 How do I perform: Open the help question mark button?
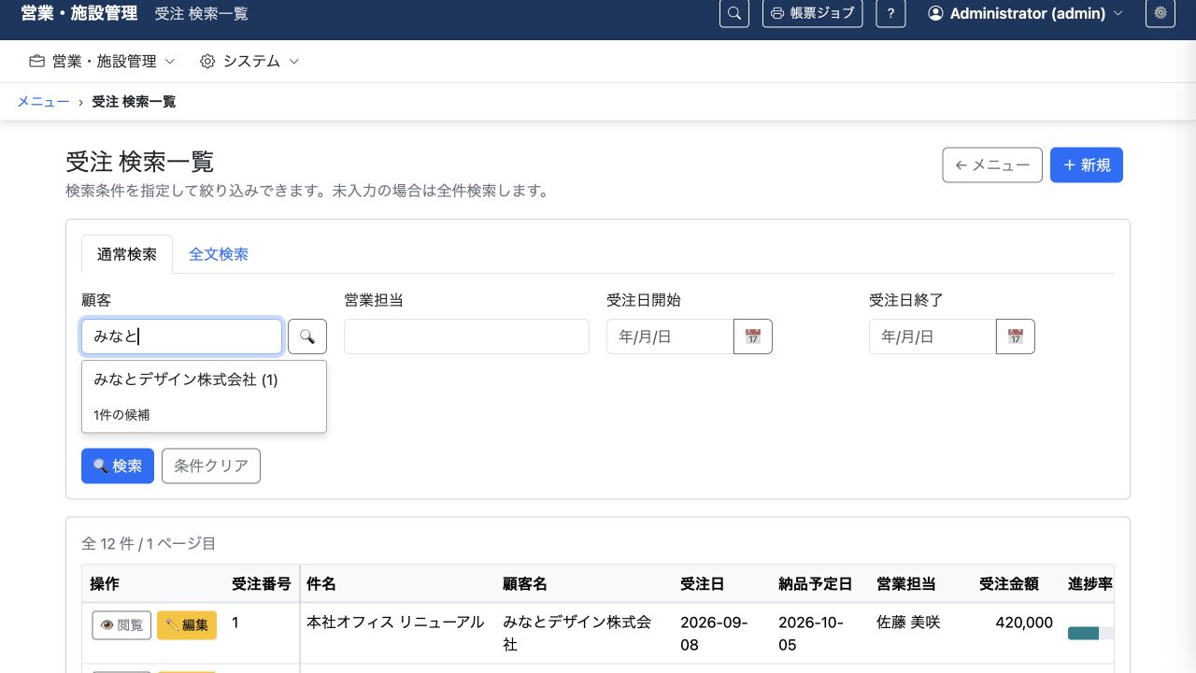click(891, 13)
